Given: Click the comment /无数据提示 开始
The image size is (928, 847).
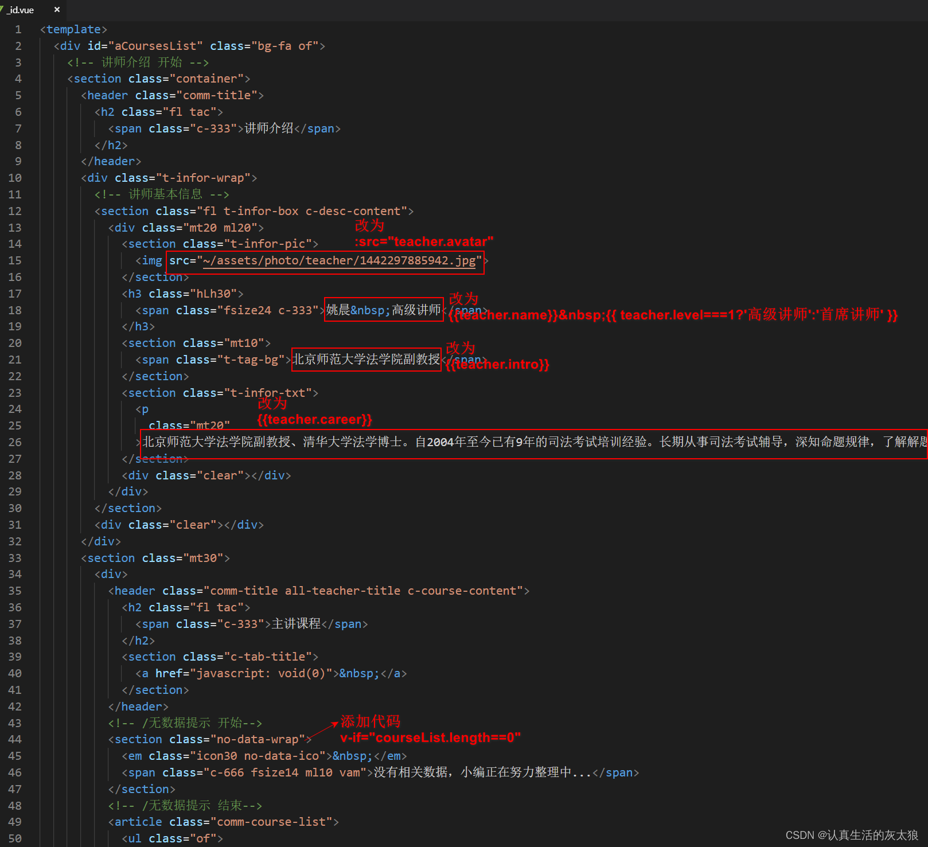Looking at the screenshot, I should coord(185,723).
